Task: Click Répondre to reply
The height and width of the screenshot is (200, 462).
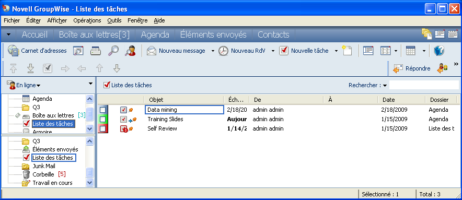Action: point(412,68)
